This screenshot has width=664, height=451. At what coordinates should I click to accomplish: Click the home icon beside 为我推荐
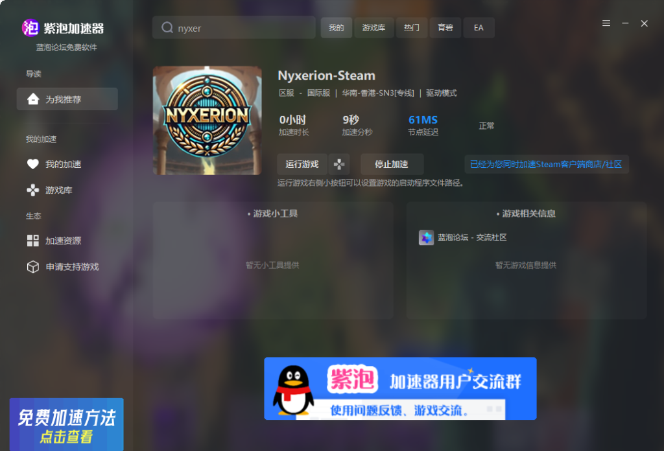click(x=33, y=99)
